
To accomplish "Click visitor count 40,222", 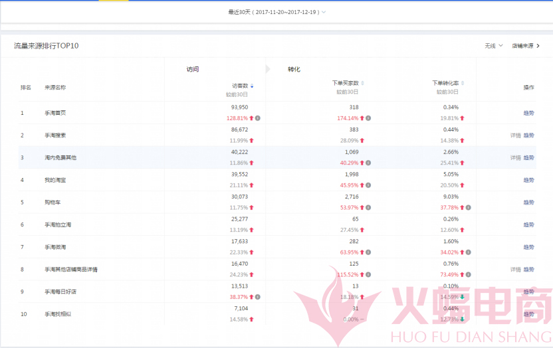I will click(x=239, y=152).
